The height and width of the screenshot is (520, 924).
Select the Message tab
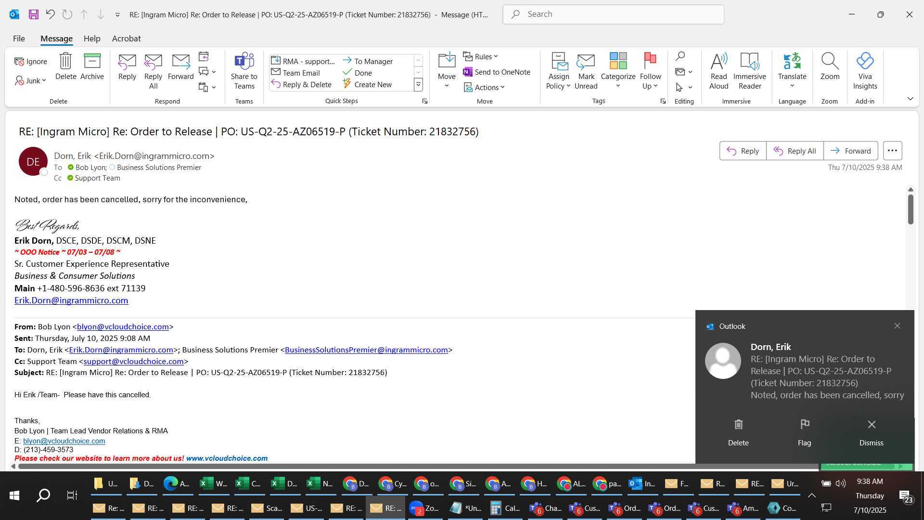pos(56,39)
